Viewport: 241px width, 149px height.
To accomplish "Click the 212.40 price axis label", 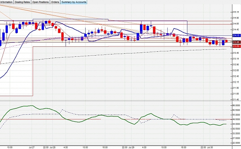I will (236, 76).
